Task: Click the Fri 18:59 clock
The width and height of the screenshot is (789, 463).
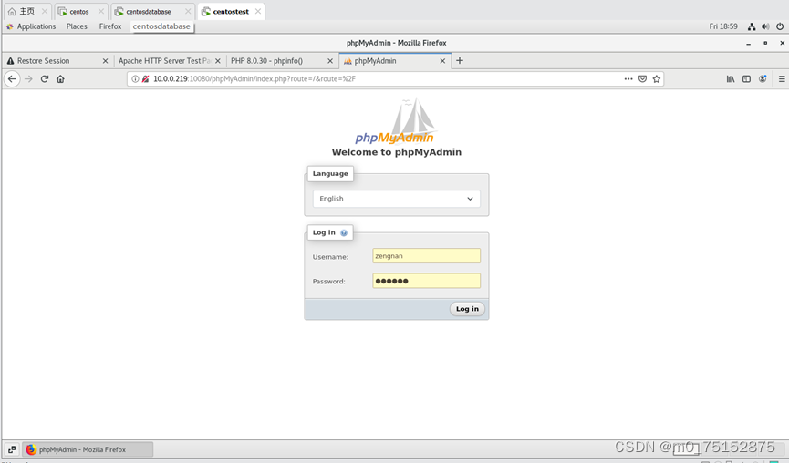Action: [x=723, y=26]
